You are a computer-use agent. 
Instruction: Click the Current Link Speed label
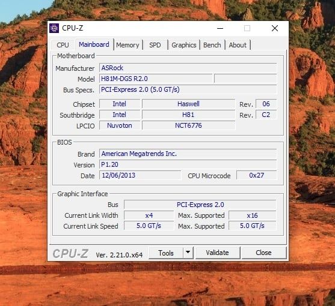pos(91,226)
